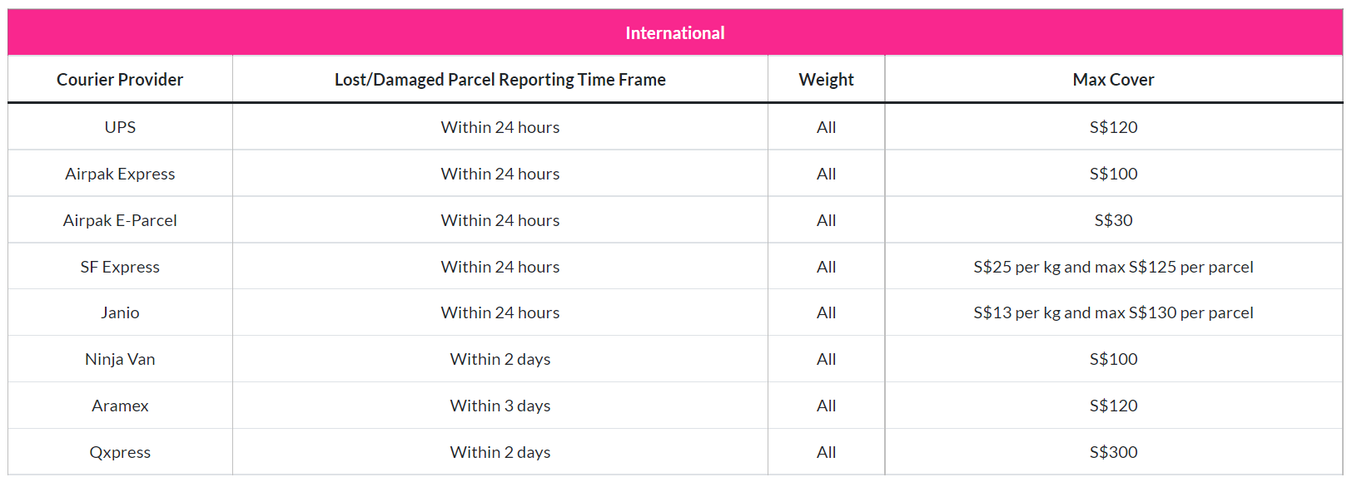The image size is (1352, 482).
Task: Click the Max Cover column header
Action: 1113,80
